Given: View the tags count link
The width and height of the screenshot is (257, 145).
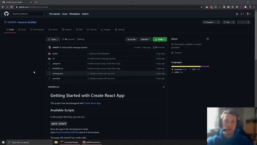Looking at the screenshot, I should click(81, 39).
